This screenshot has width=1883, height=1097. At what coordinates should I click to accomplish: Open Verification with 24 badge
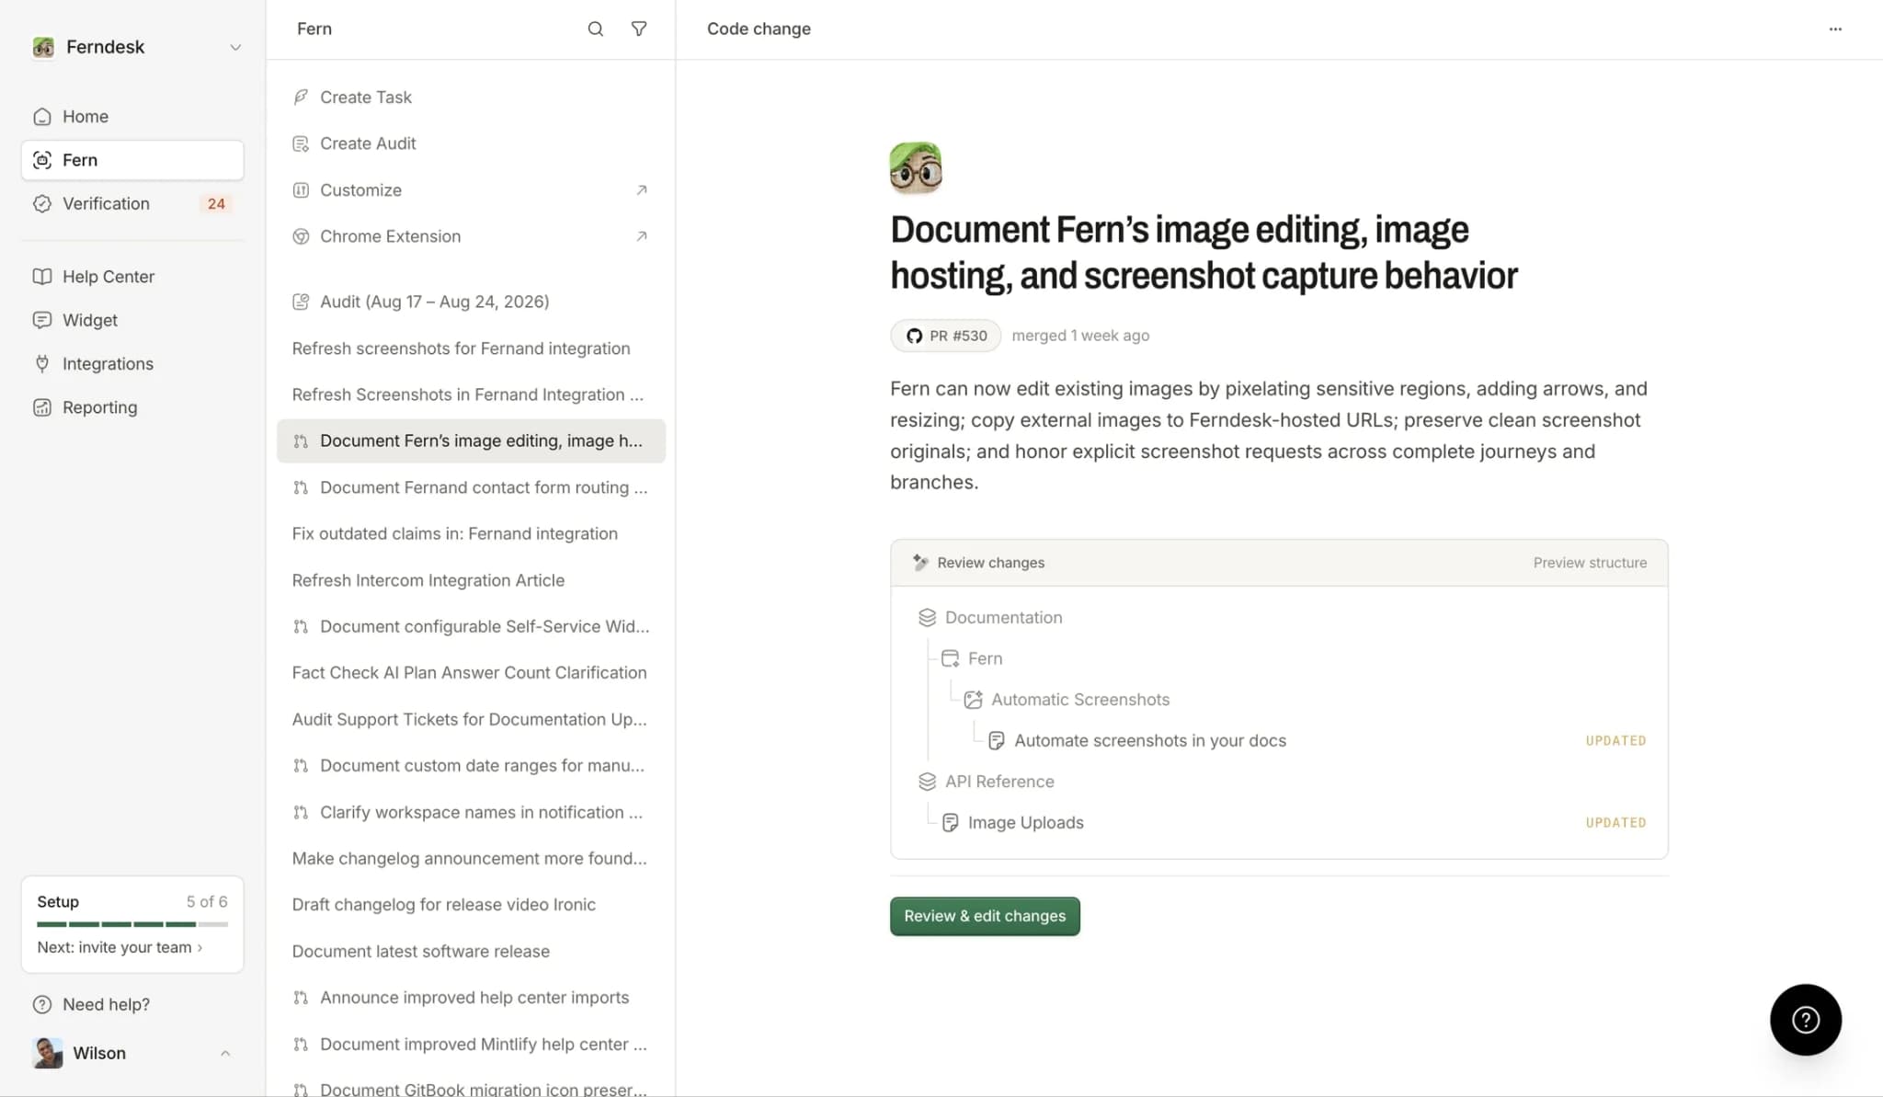coord(132,204)
